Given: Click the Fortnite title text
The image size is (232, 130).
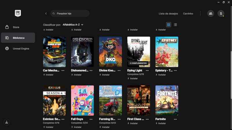Looking at the screenshot, I should pos(161,119).
